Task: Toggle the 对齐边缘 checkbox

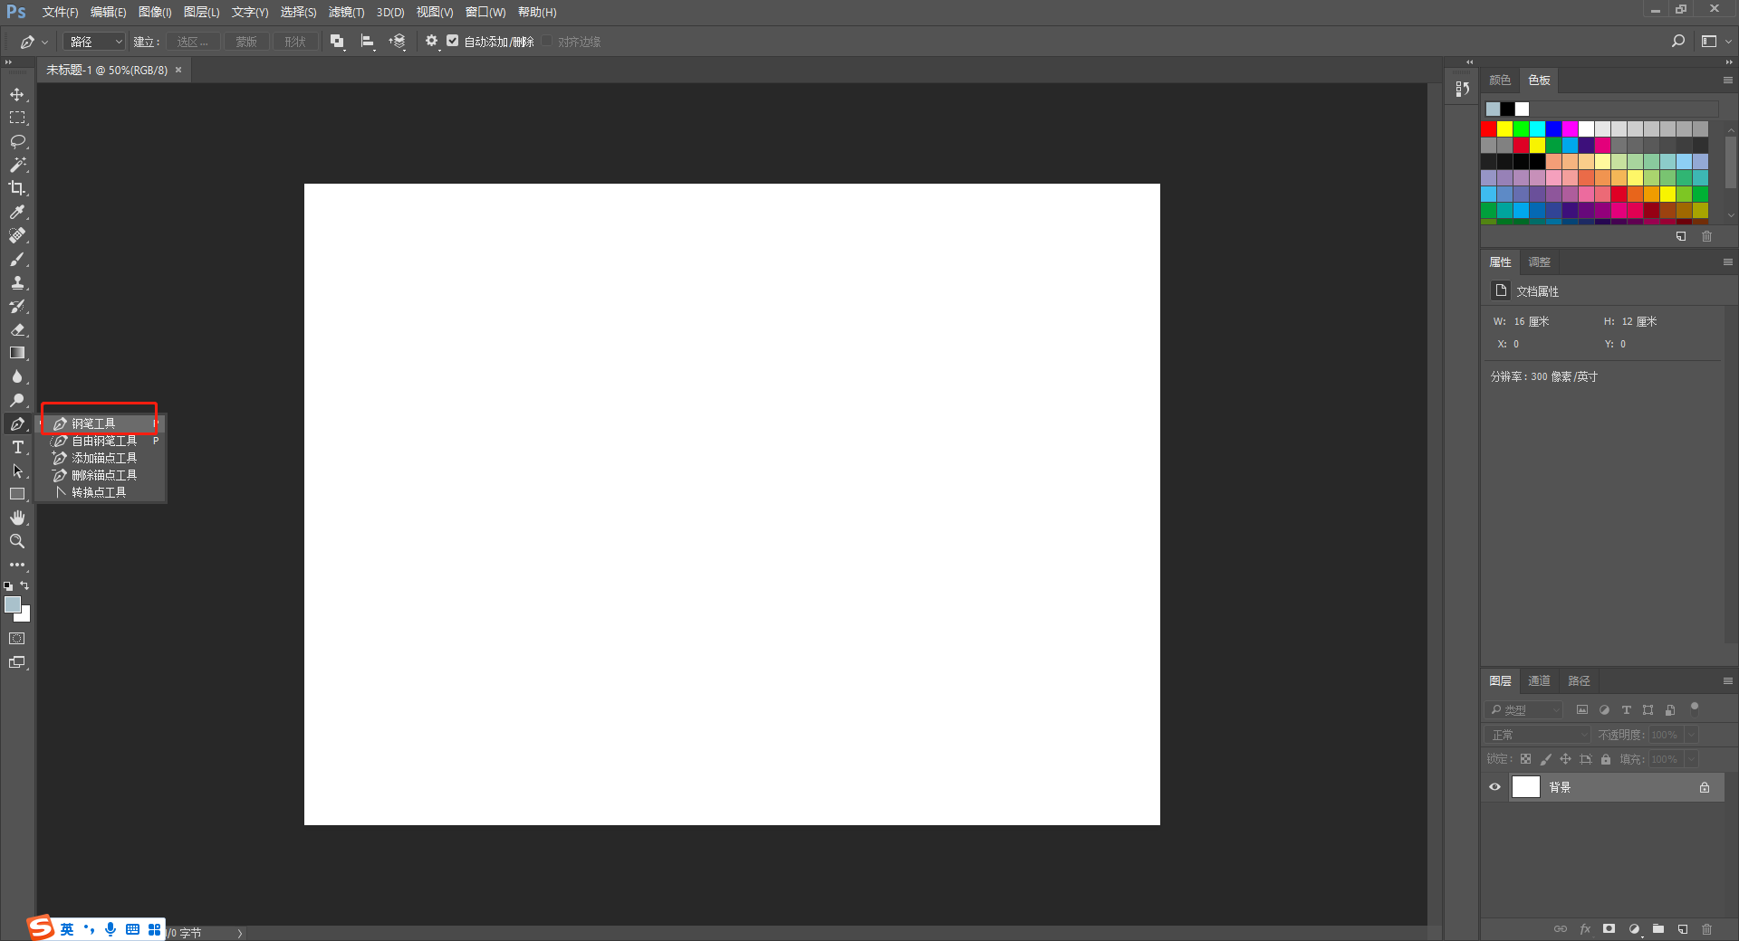Action: (547, 41)
